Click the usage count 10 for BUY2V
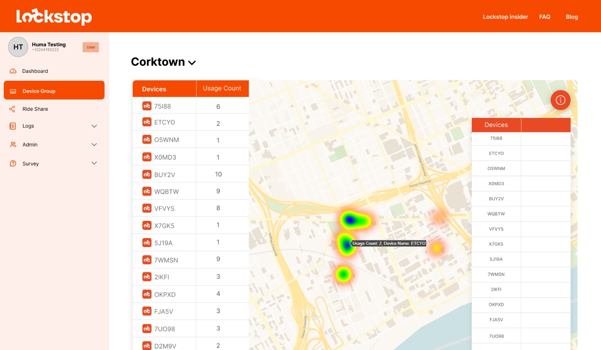This screenshot has height=350, width=601. (218, 174)
